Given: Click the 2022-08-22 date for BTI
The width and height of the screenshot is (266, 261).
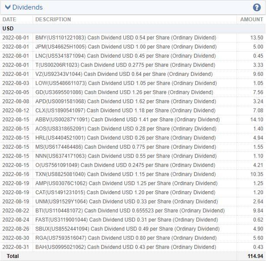Looking at the screenshot, I should [16, 211].
